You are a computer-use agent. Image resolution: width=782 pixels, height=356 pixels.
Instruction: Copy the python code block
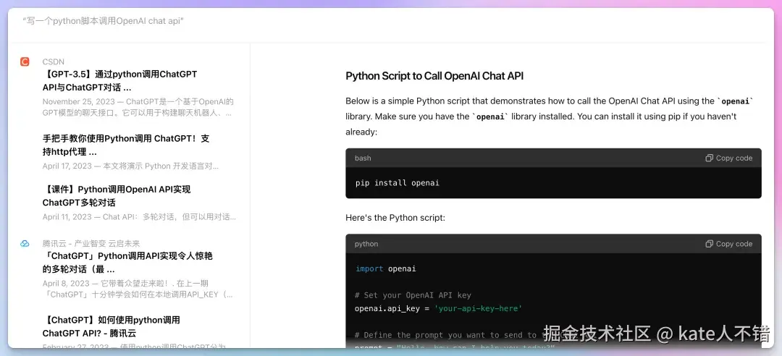click(728, 244)
